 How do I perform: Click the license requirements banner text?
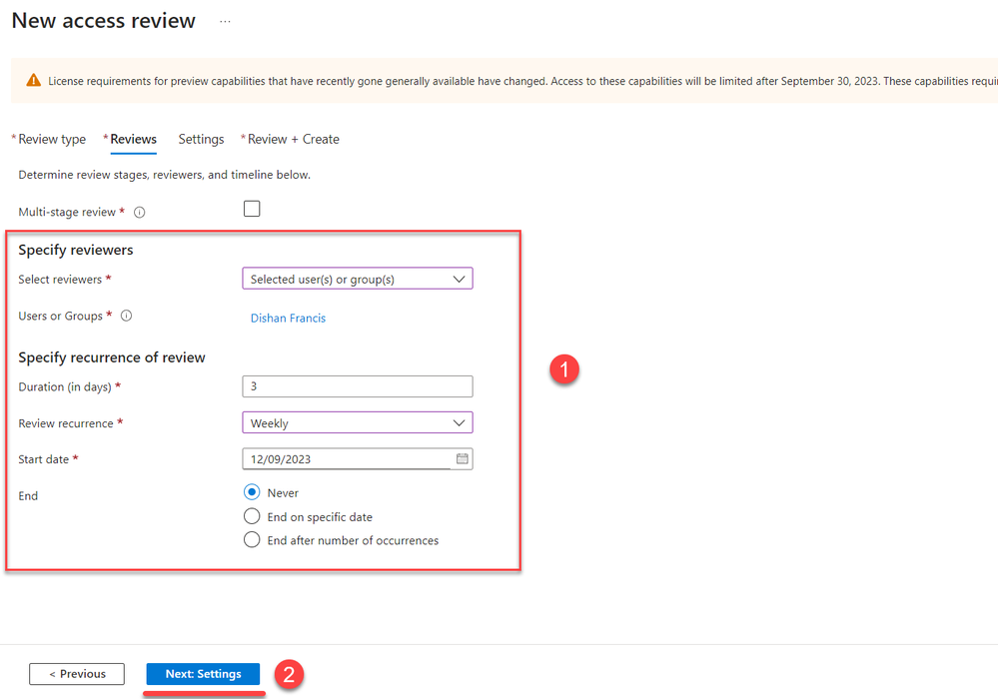(521, 81)
